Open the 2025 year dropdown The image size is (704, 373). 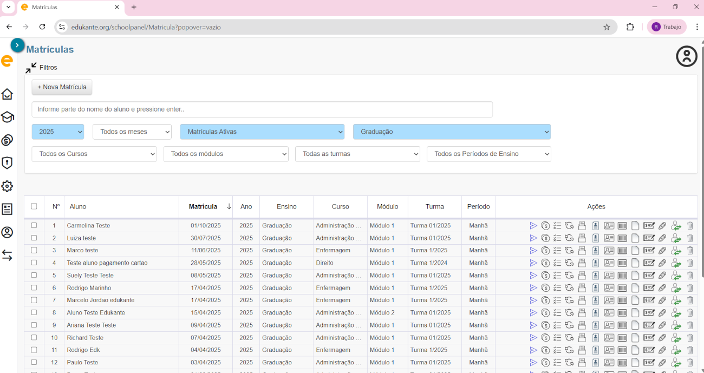(58, 132)
